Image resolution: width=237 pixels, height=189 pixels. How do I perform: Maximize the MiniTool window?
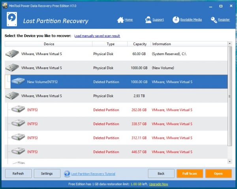click(221, 6)
